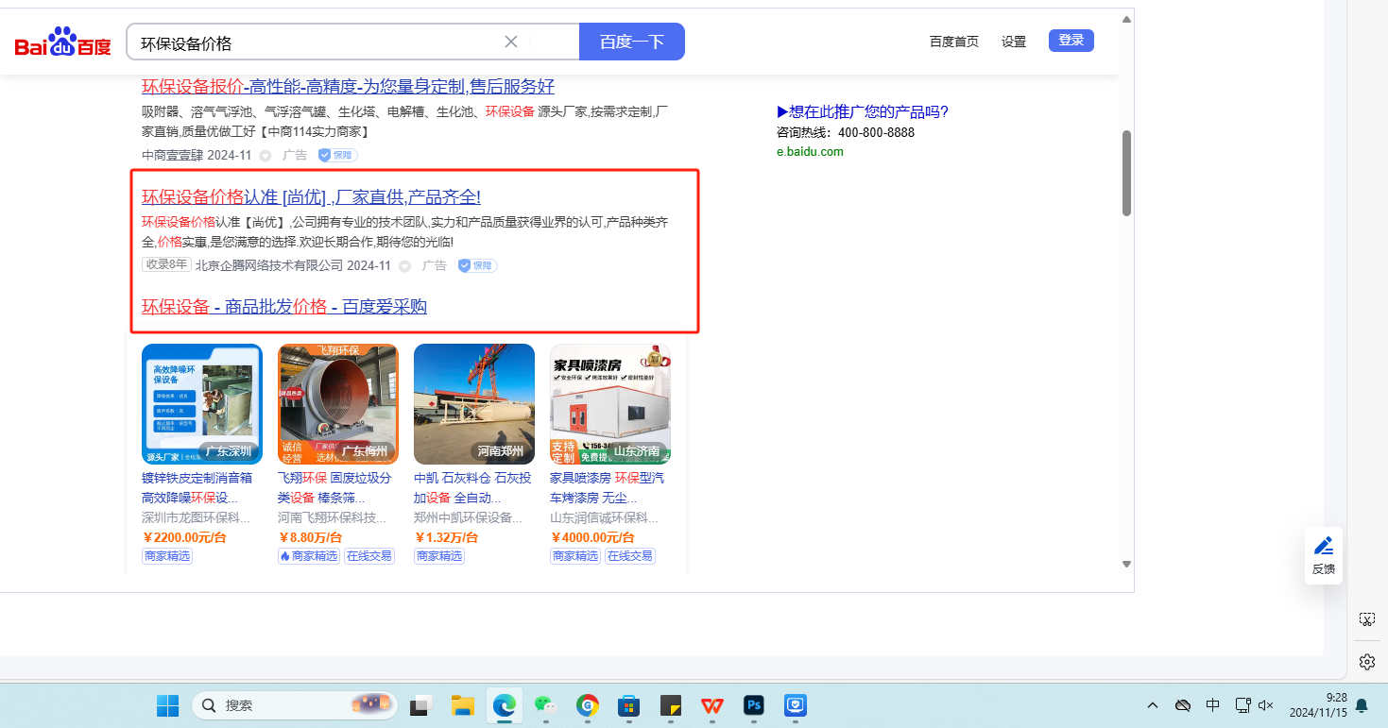
Task: Click the 收录8年 tag
Action: click(x=166, y=264)
